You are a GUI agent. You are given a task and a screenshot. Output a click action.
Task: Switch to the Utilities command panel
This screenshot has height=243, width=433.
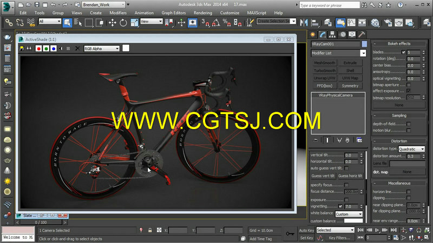point(362,35)
